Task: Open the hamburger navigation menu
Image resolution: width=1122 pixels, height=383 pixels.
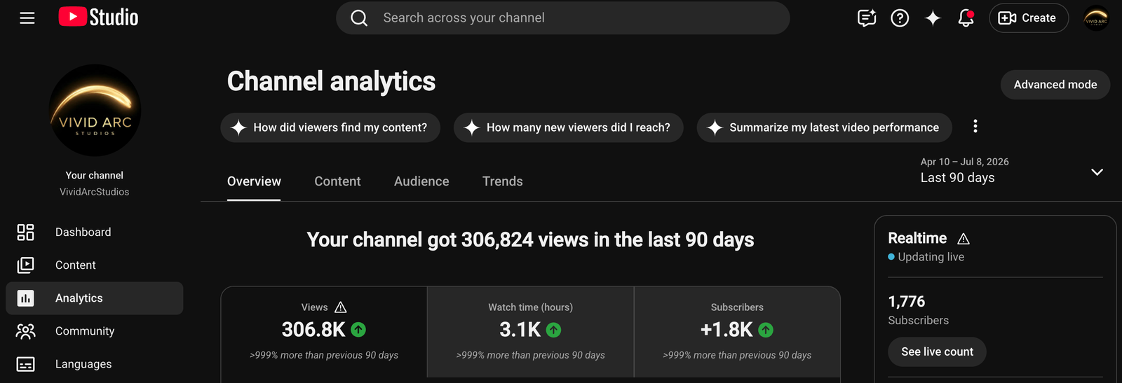Action: click(x=27, y=18)
